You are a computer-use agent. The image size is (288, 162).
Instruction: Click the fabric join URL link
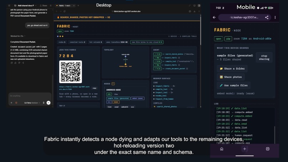pos(74,88)
